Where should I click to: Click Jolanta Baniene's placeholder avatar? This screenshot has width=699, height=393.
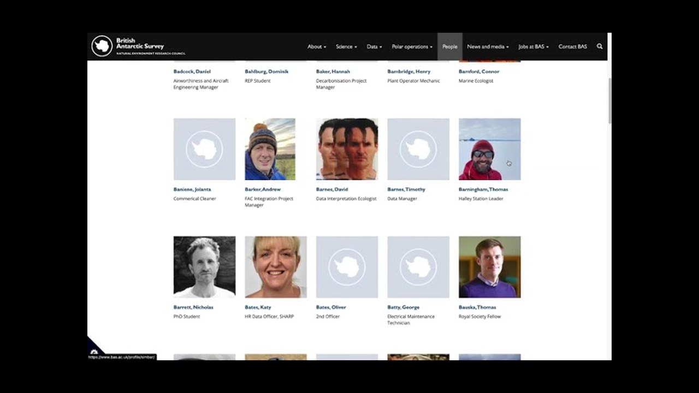(204, 149)
